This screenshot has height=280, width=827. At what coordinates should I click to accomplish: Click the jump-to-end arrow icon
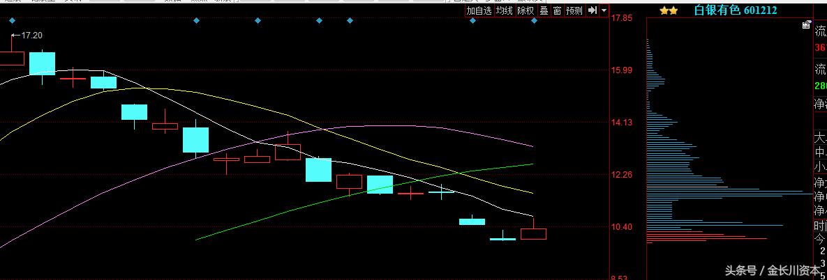click(x=593, y=10)
